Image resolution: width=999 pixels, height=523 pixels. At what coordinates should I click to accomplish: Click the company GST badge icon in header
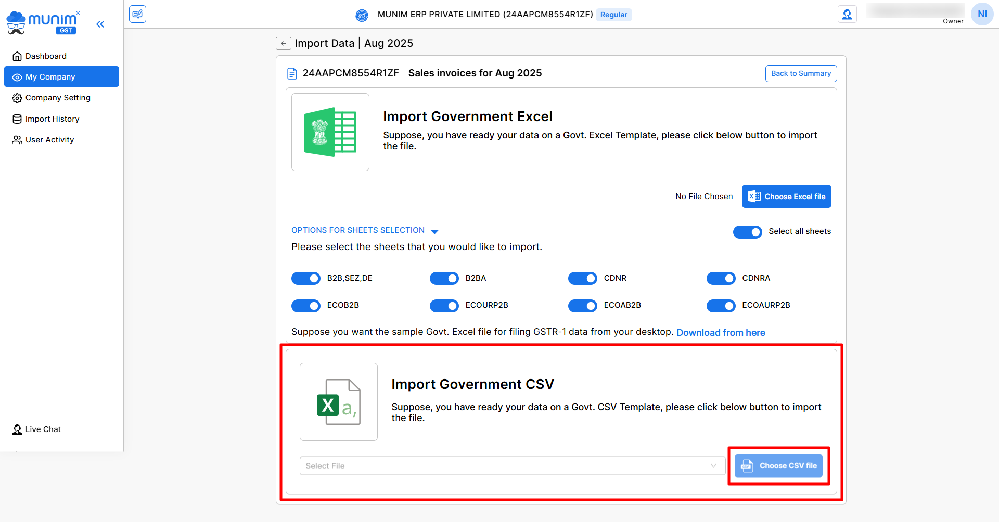pyautogui.click(x=362, y=15)
